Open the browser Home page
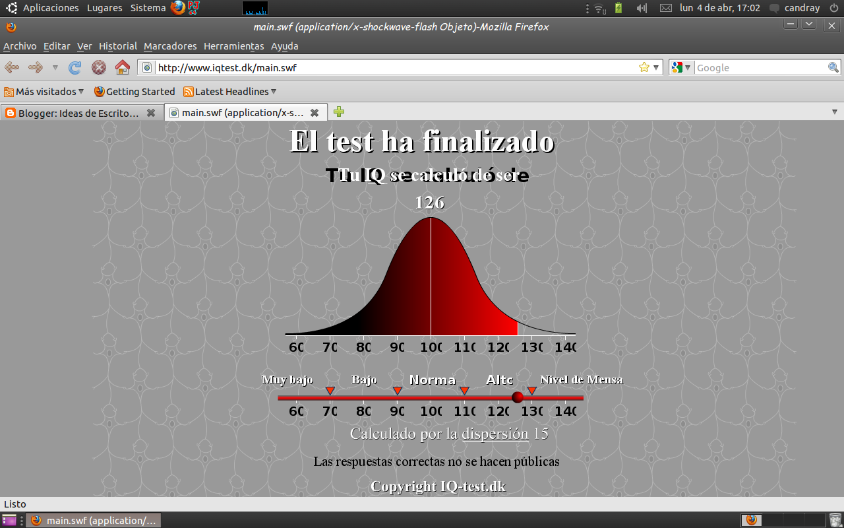This screenshot has width=844, height=528. click(122, 67)
